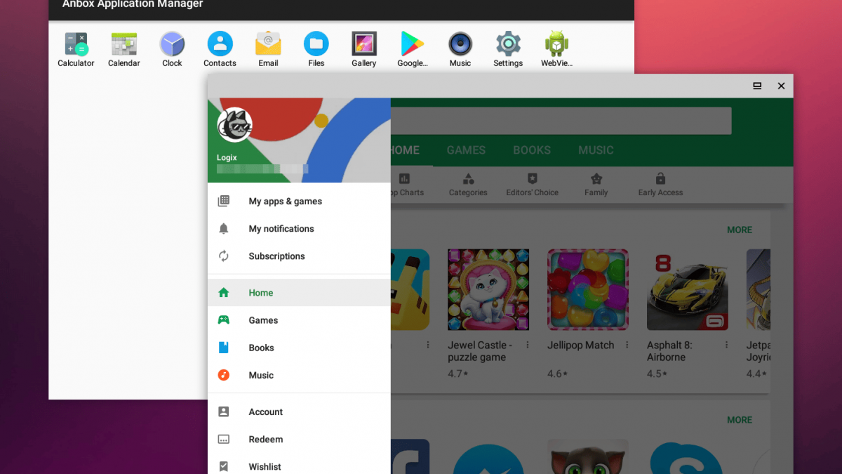Open the Asphalt 8: Airborne thumbnail

[x=688, y=289]
